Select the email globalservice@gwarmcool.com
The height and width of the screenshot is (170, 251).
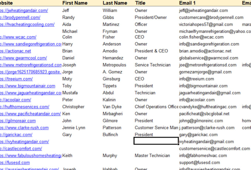(209, 58)
